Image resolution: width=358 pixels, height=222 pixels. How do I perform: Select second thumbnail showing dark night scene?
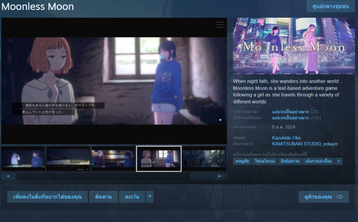coord(68,158)
